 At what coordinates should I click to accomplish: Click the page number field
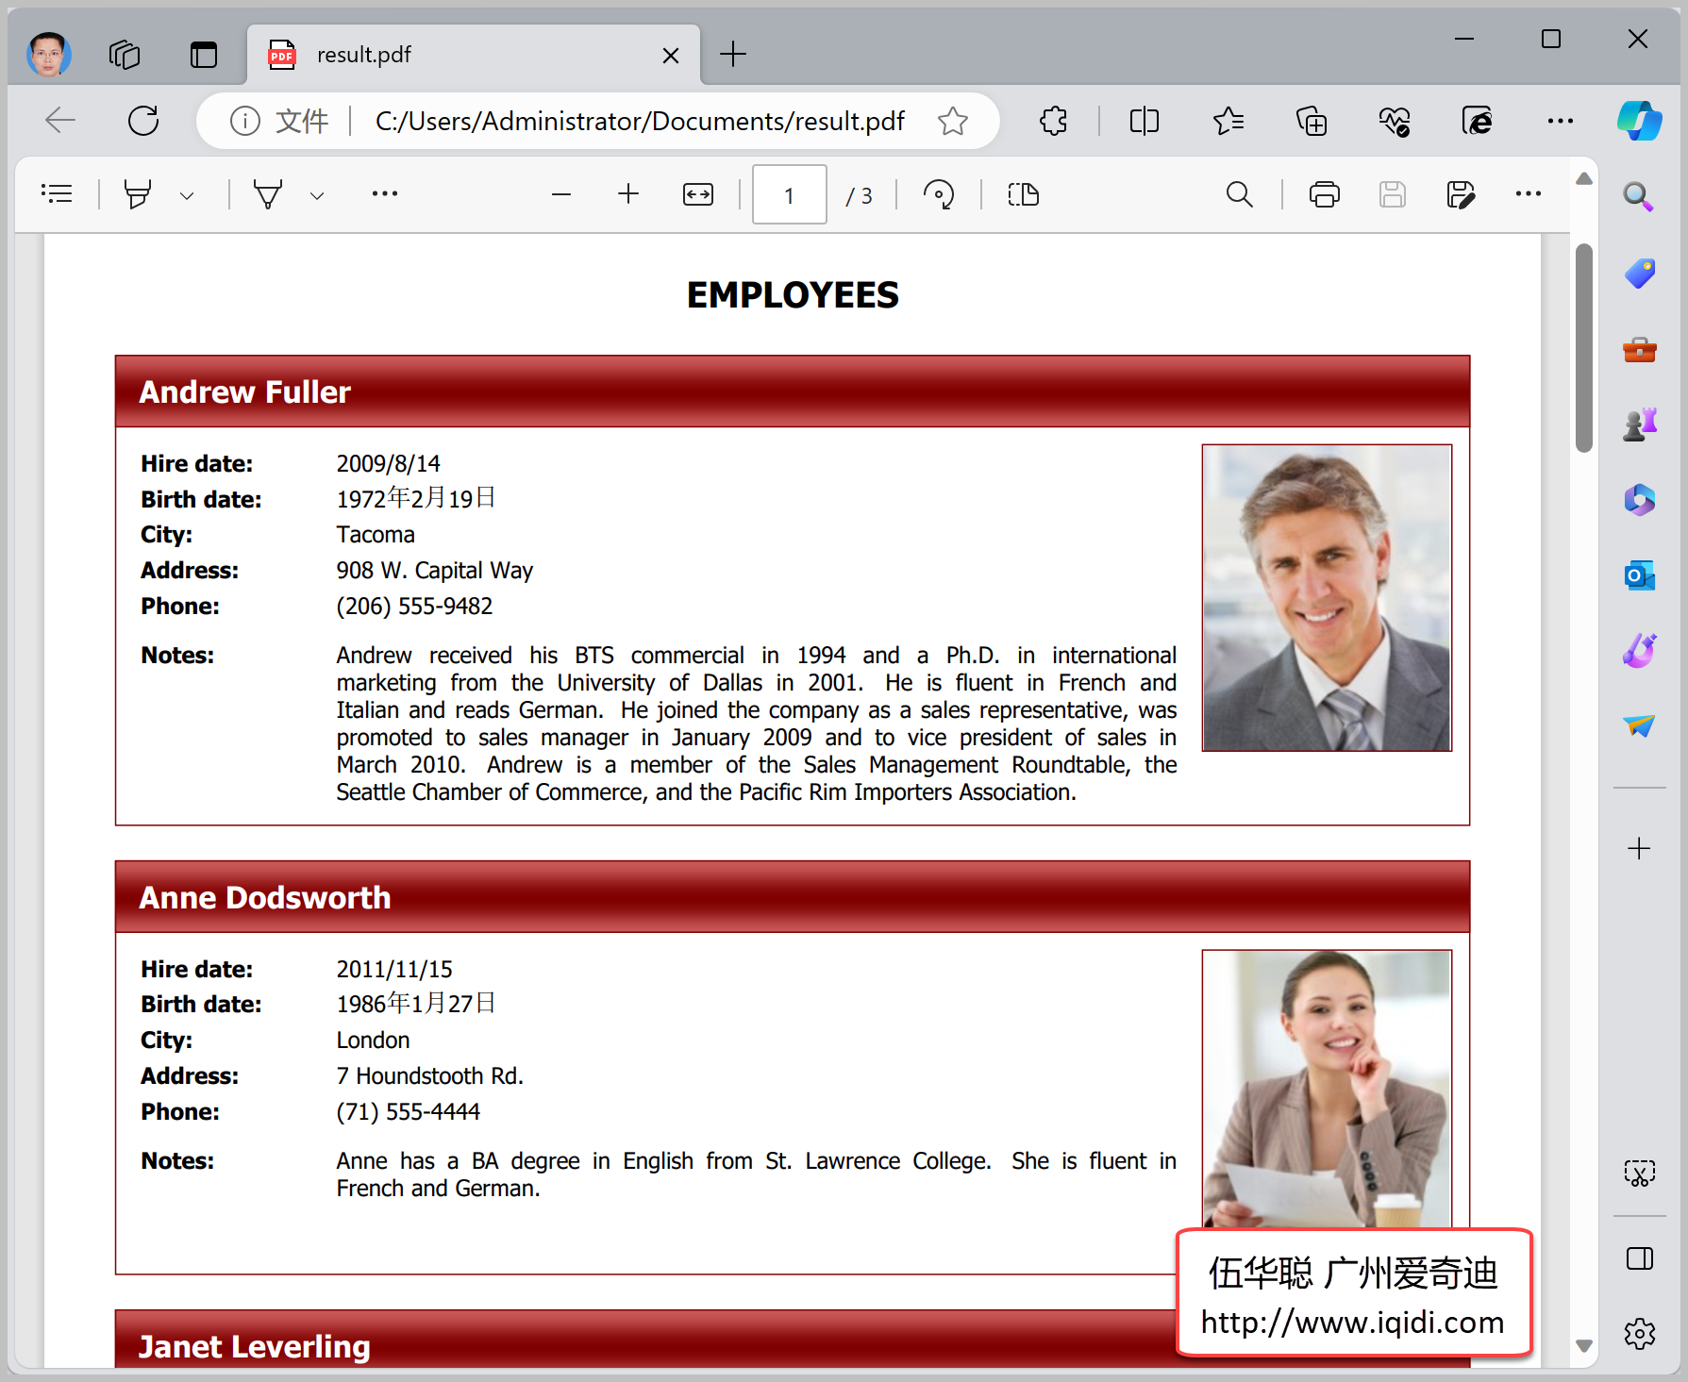pyautogui.click(x=790, y=195)
